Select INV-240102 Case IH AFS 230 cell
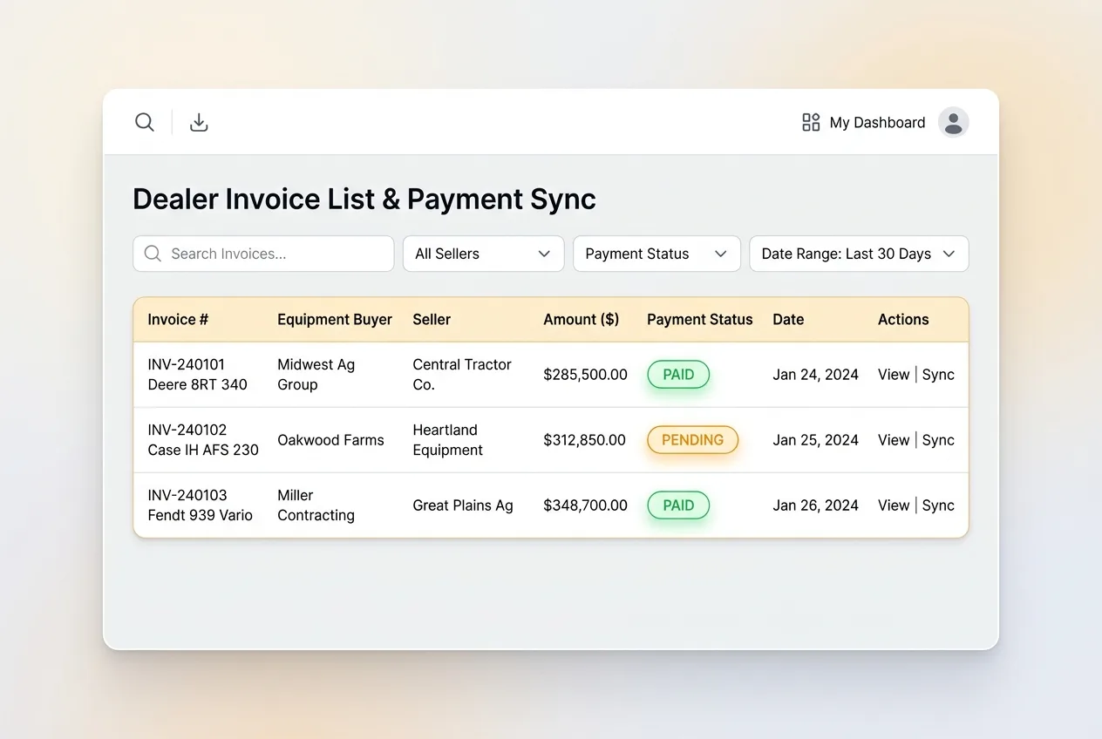The width and height of the screenshot is (1102, 739). pyautogui.click(x=203, y=440)
